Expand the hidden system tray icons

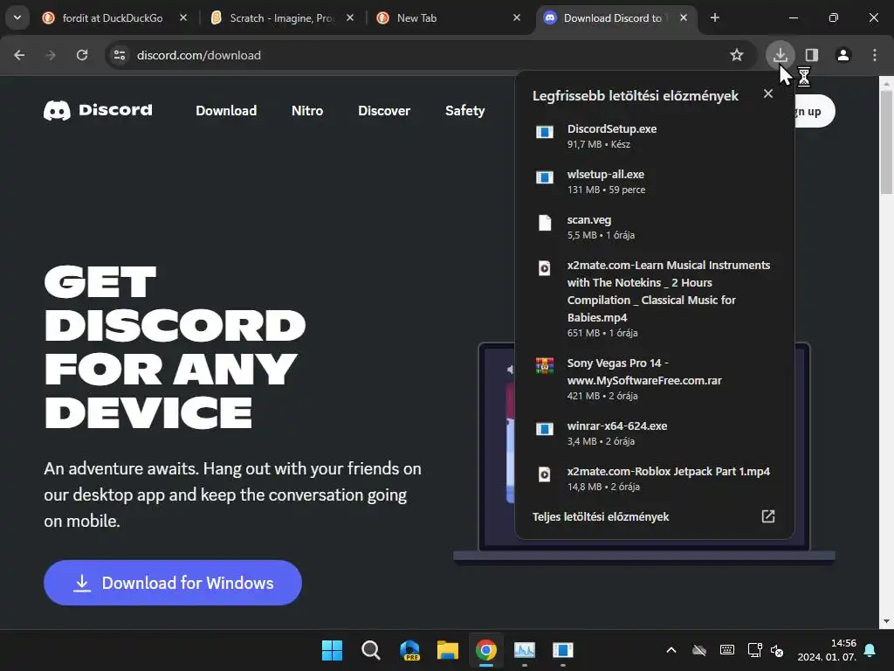click(x=671, y=650)
